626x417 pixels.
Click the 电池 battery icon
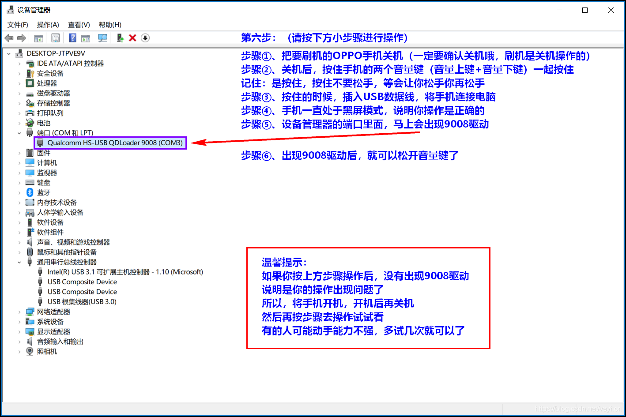pos(30,123)
